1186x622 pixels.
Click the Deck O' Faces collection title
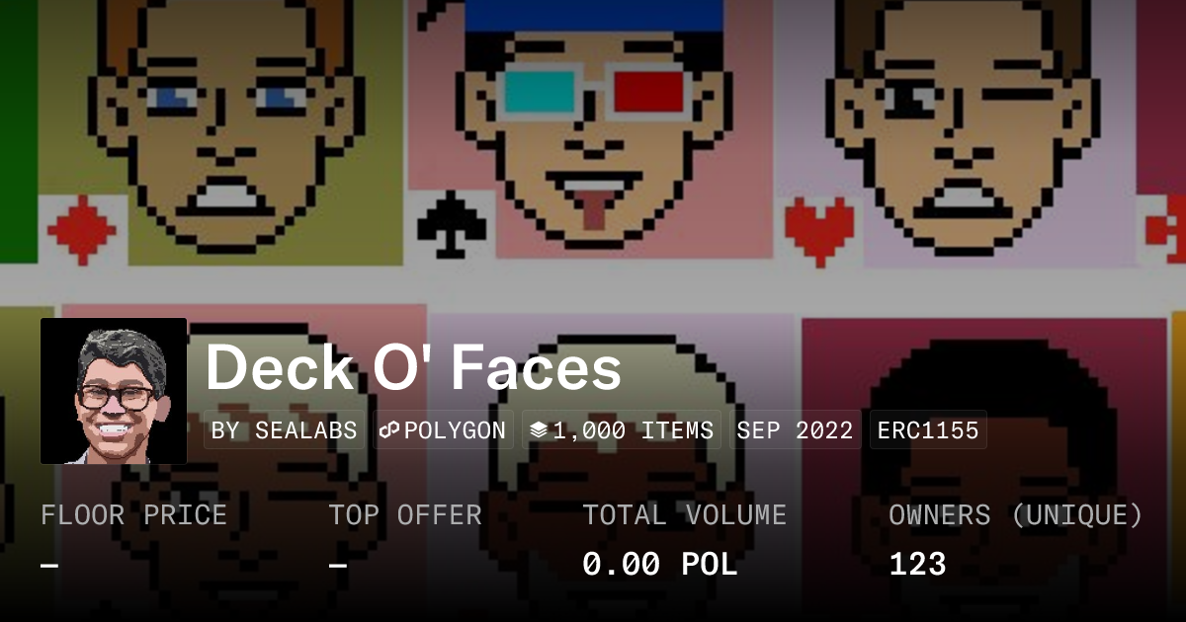pyautogui.click(x=413, y=368)
